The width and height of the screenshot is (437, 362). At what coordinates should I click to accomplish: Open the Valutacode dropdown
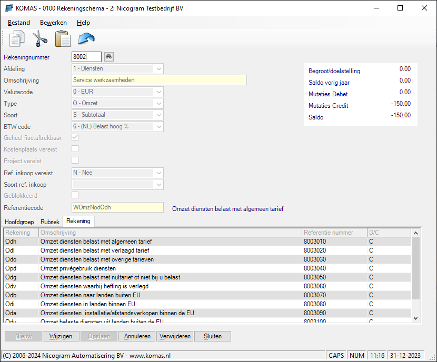(x=158, y=92)
